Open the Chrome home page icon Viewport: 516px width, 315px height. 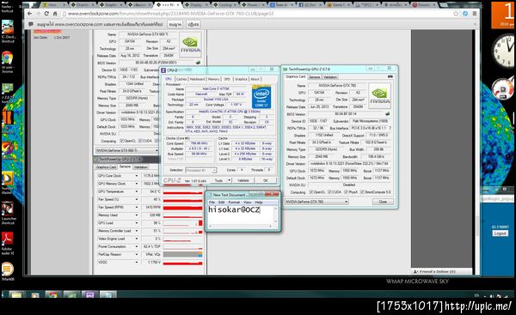[x=55, y=14]
